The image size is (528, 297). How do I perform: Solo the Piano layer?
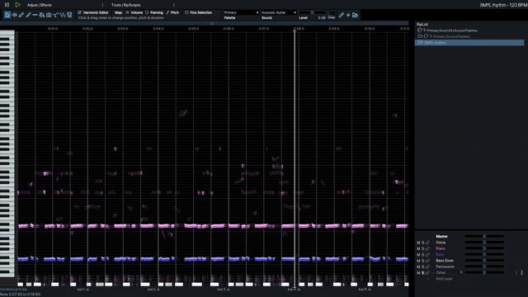[x=423, y=248]
